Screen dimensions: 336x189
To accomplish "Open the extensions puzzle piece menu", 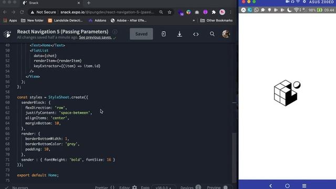I will pyautogui.click(x=214, y=12).
